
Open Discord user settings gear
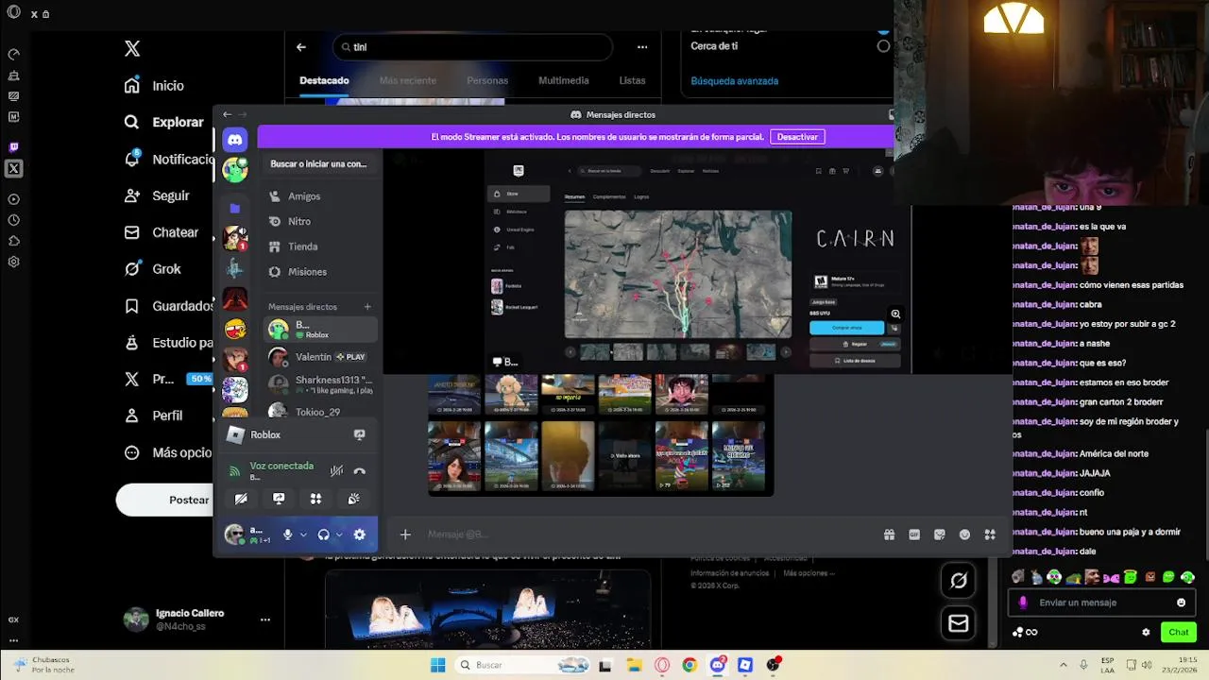[x=359, y=535]
